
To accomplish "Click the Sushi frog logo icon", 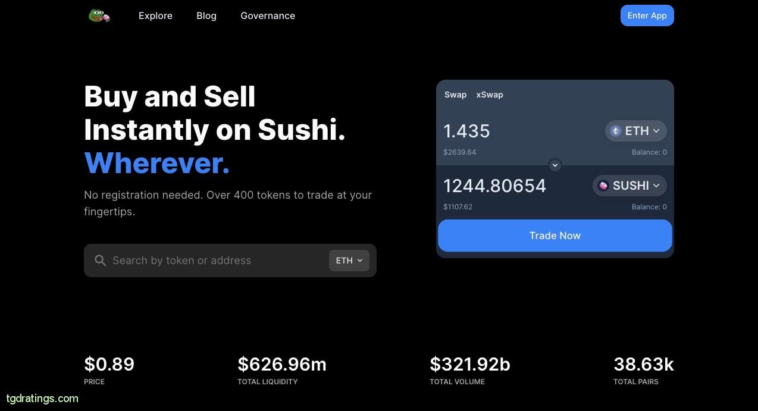I will (99, 16).
